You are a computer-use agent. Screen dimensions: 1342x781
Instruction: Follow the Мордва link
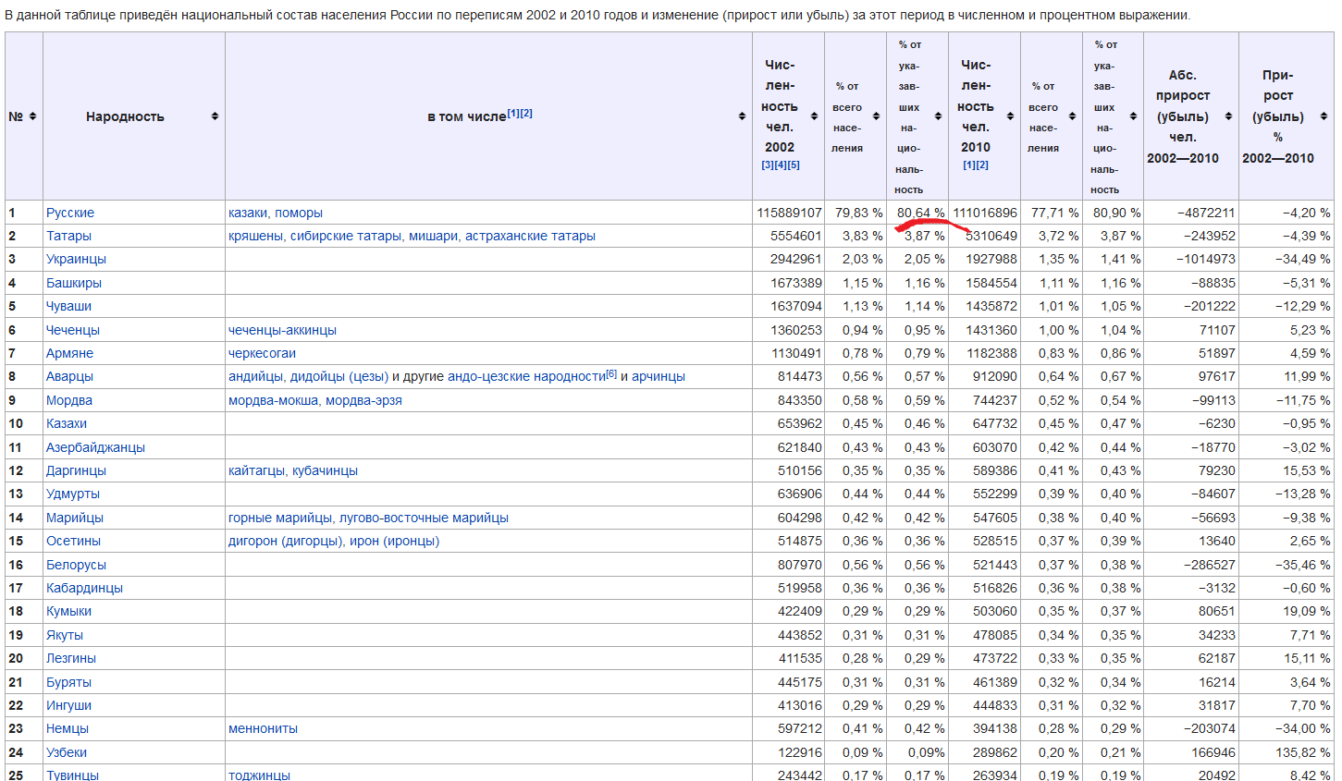69,400
